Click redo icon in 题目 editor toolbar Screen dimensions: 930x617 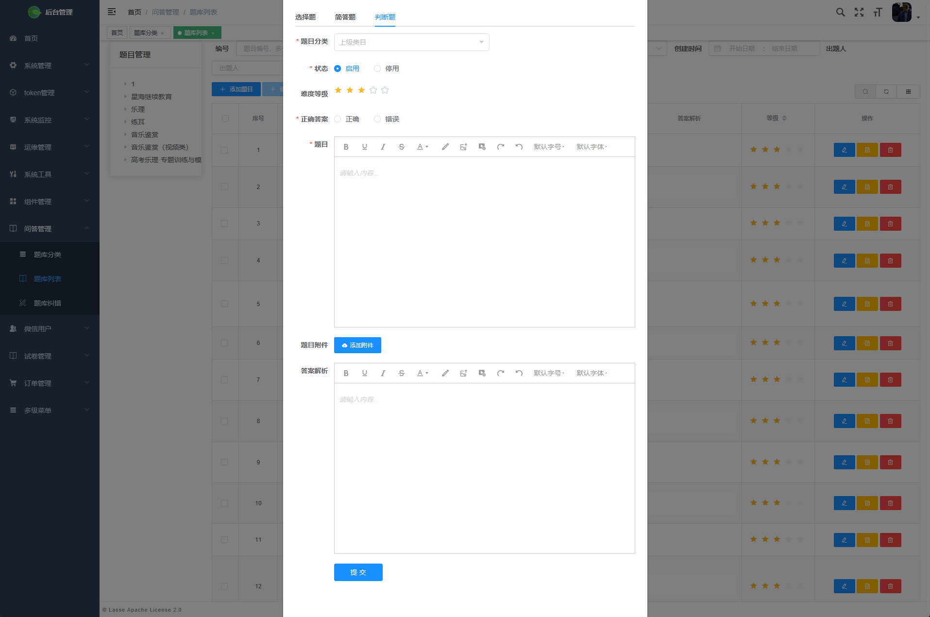[x=500, y=147]
